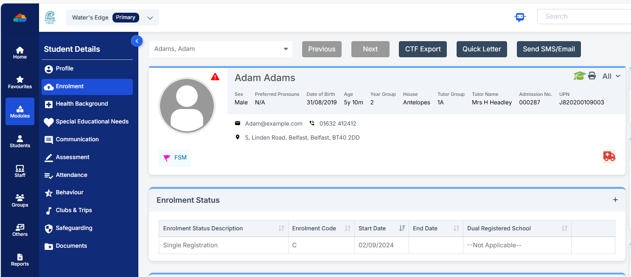Click the location pin next to address
The height and width of the screenshot is (277, 631).
(238, 137)
